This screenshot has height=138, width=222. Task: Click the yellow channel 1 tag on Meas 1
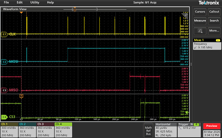[x=218, y=40]
